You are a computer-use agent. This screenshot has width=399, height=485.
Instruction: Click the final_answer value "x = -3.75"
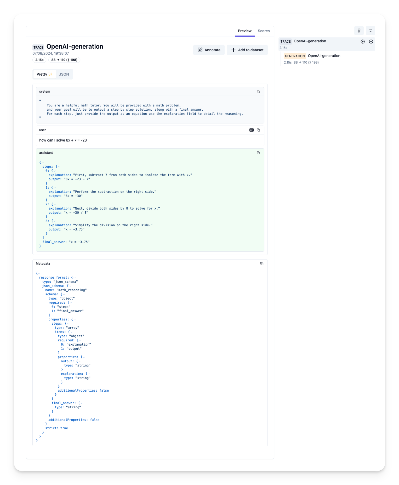(79, 242)
